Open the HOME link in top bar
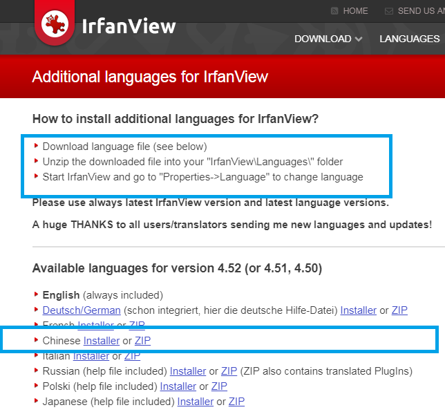The height and width of the screenshot is (412, 445). [355, 11]
